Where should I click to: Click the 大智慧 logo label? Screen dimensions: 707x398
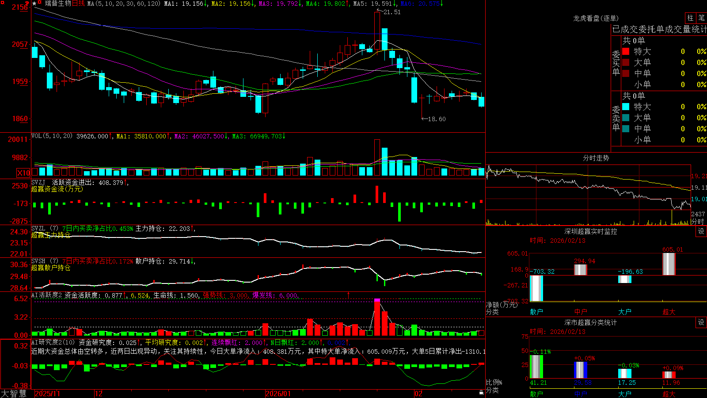(14, 394)
